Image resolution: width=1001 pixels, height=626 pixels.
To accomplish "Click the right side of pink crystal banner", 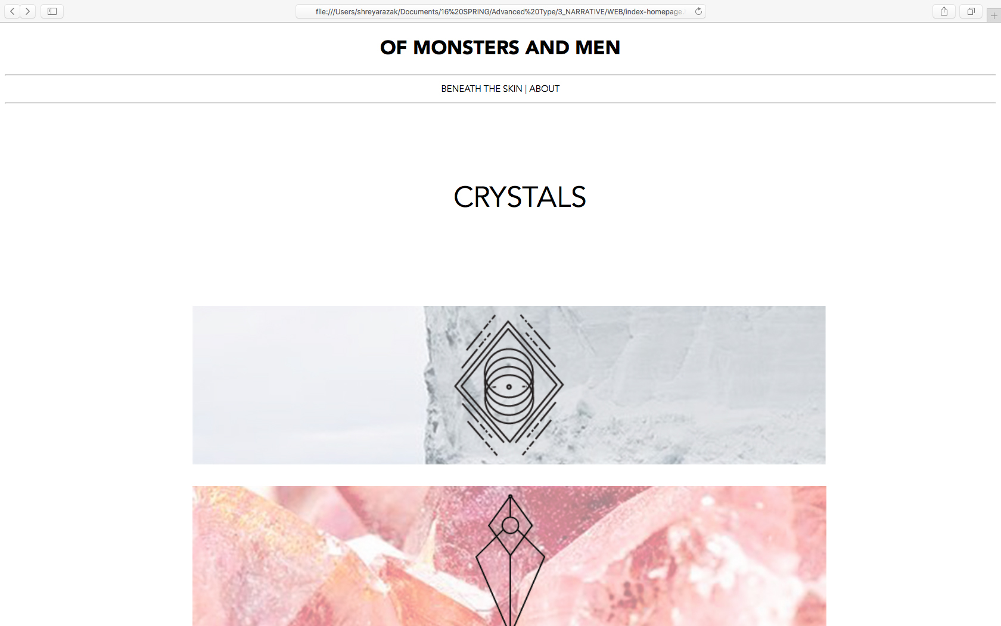I will pos(685,556).
